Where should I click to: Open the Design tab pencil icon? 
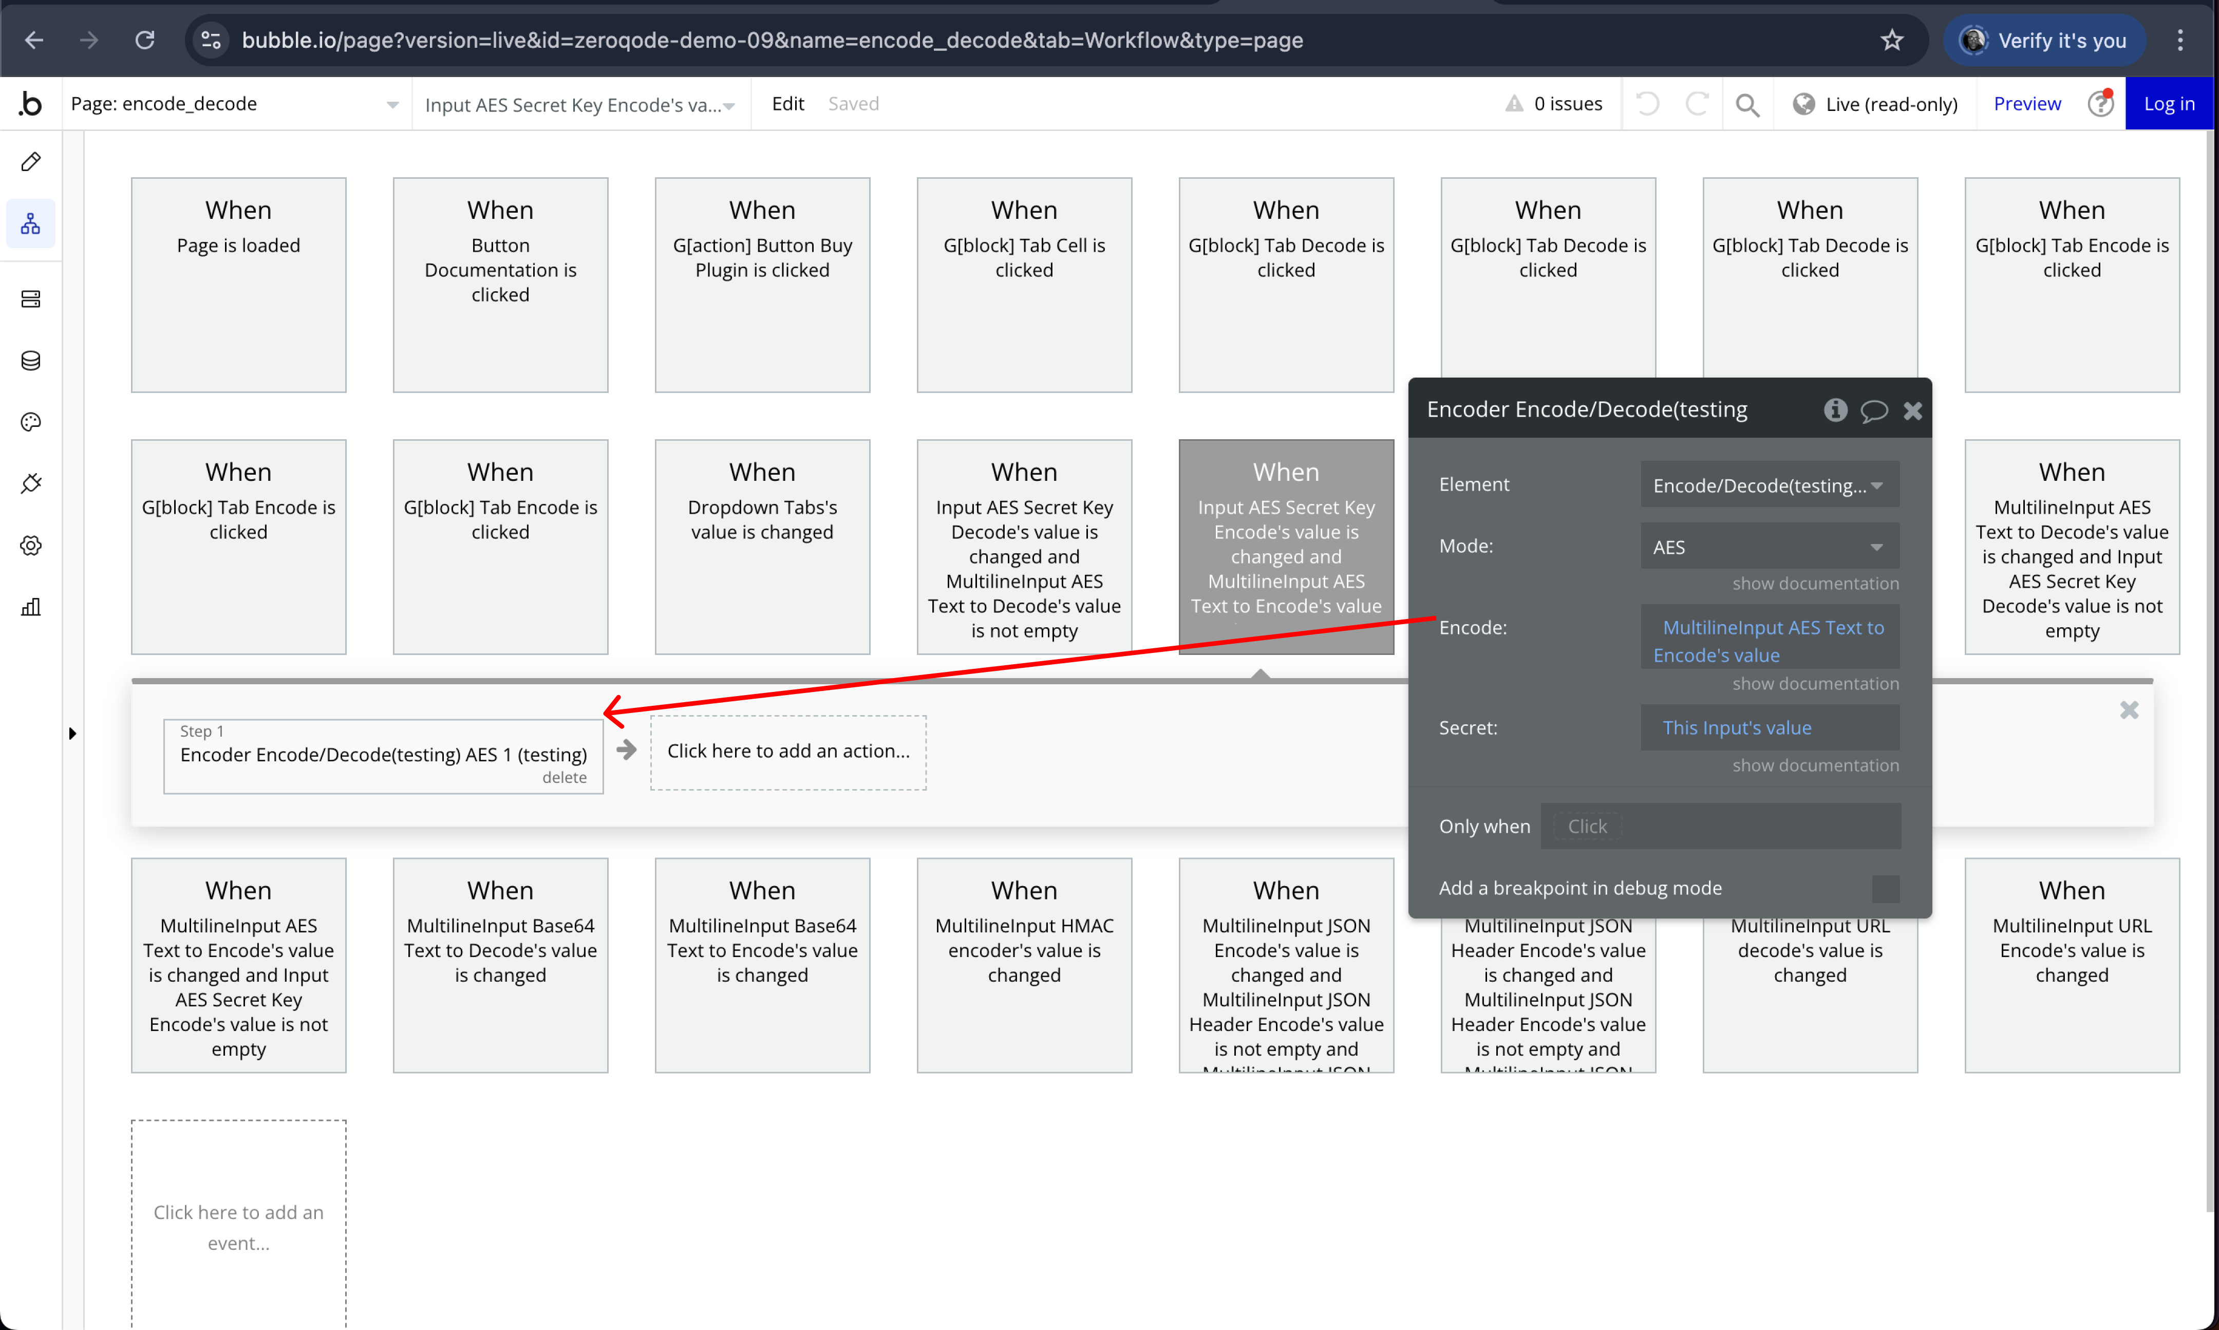point(30,161)
